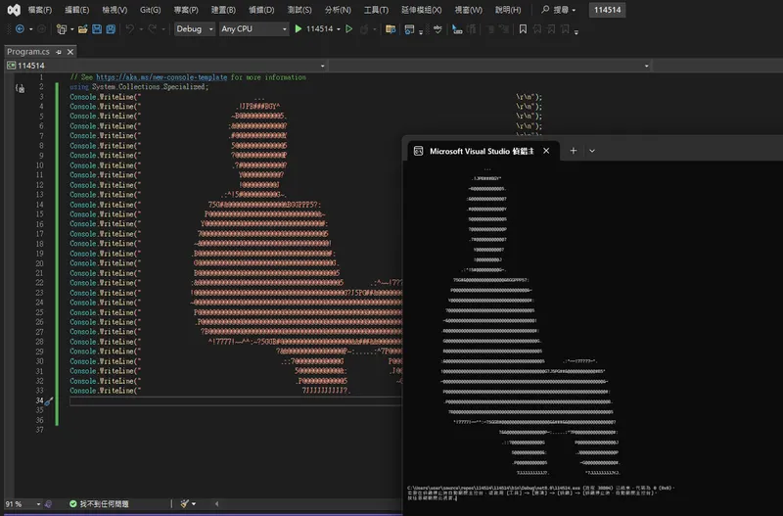The width and height of the screenshot is (783, 516).
Task: Click the Undo arrow in toolbar
Action: point(131,29)
